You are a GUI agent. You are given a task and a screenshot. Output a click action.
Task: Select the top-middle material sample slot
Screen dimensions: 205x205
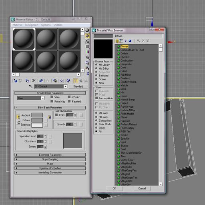click(46, 39)
